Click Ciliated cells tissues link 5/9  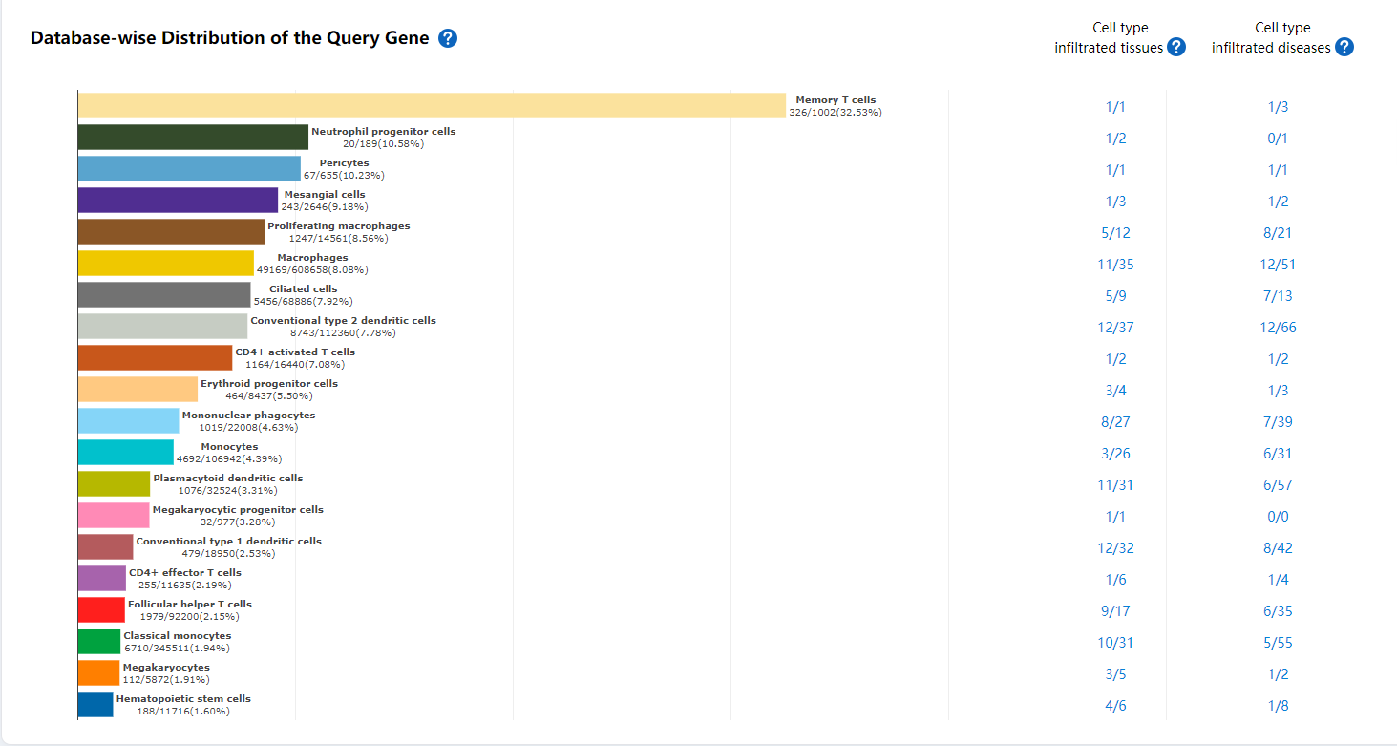coord(1115,296)
